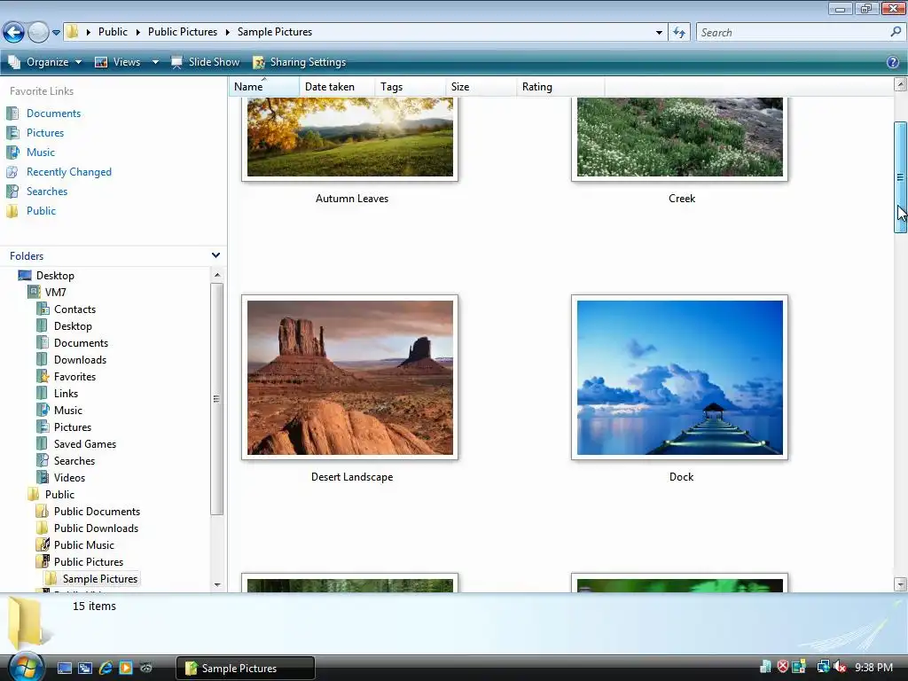Sort by the Date taken column
Image resolution: width=908 pixels, height=681 pixels.
[x=337, y=87]
